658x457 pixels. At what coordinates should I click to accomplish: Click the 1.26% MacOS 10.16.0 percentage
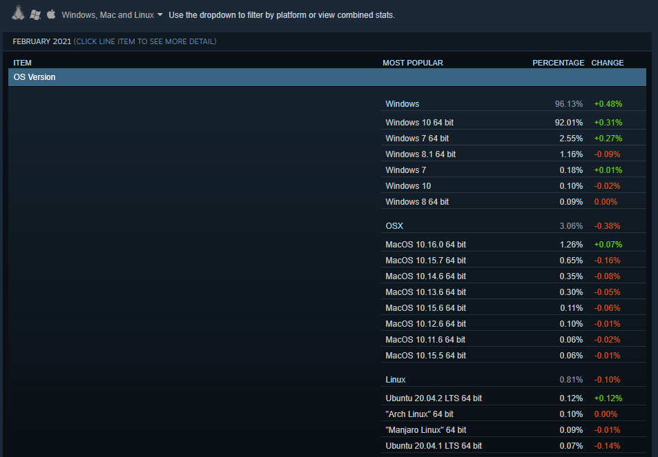pyautogui.click(x=571, y=244)
